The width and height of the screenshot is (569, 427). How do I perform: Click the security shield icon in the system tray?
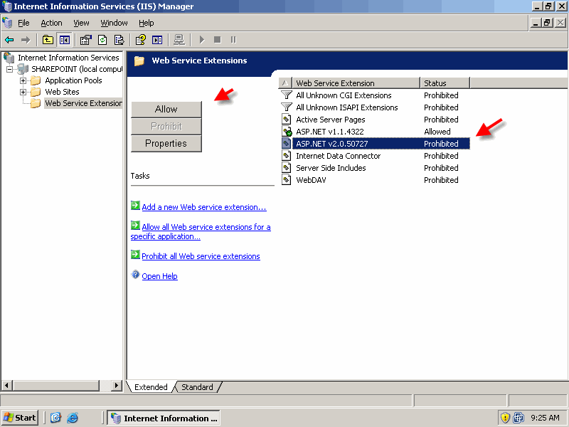coord(505,418)
